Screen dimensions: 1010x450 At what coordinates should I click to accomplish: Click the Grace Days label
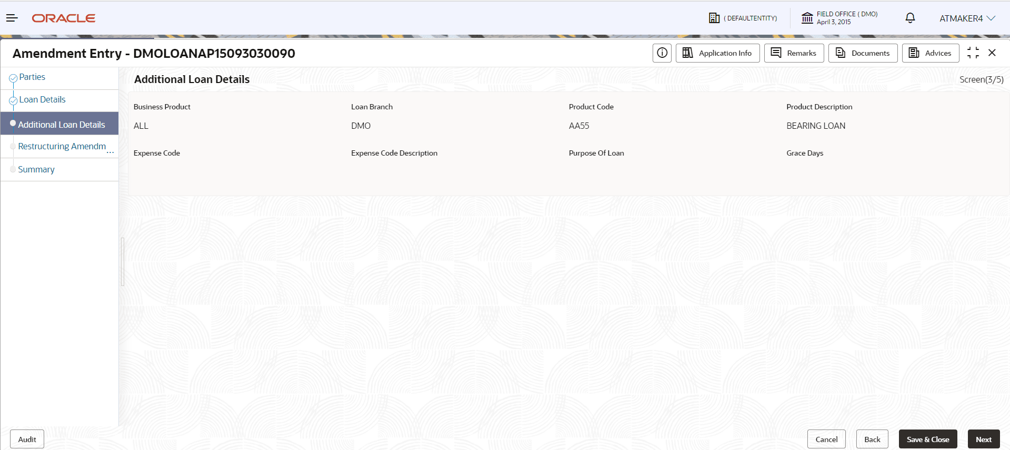point(805,153)
